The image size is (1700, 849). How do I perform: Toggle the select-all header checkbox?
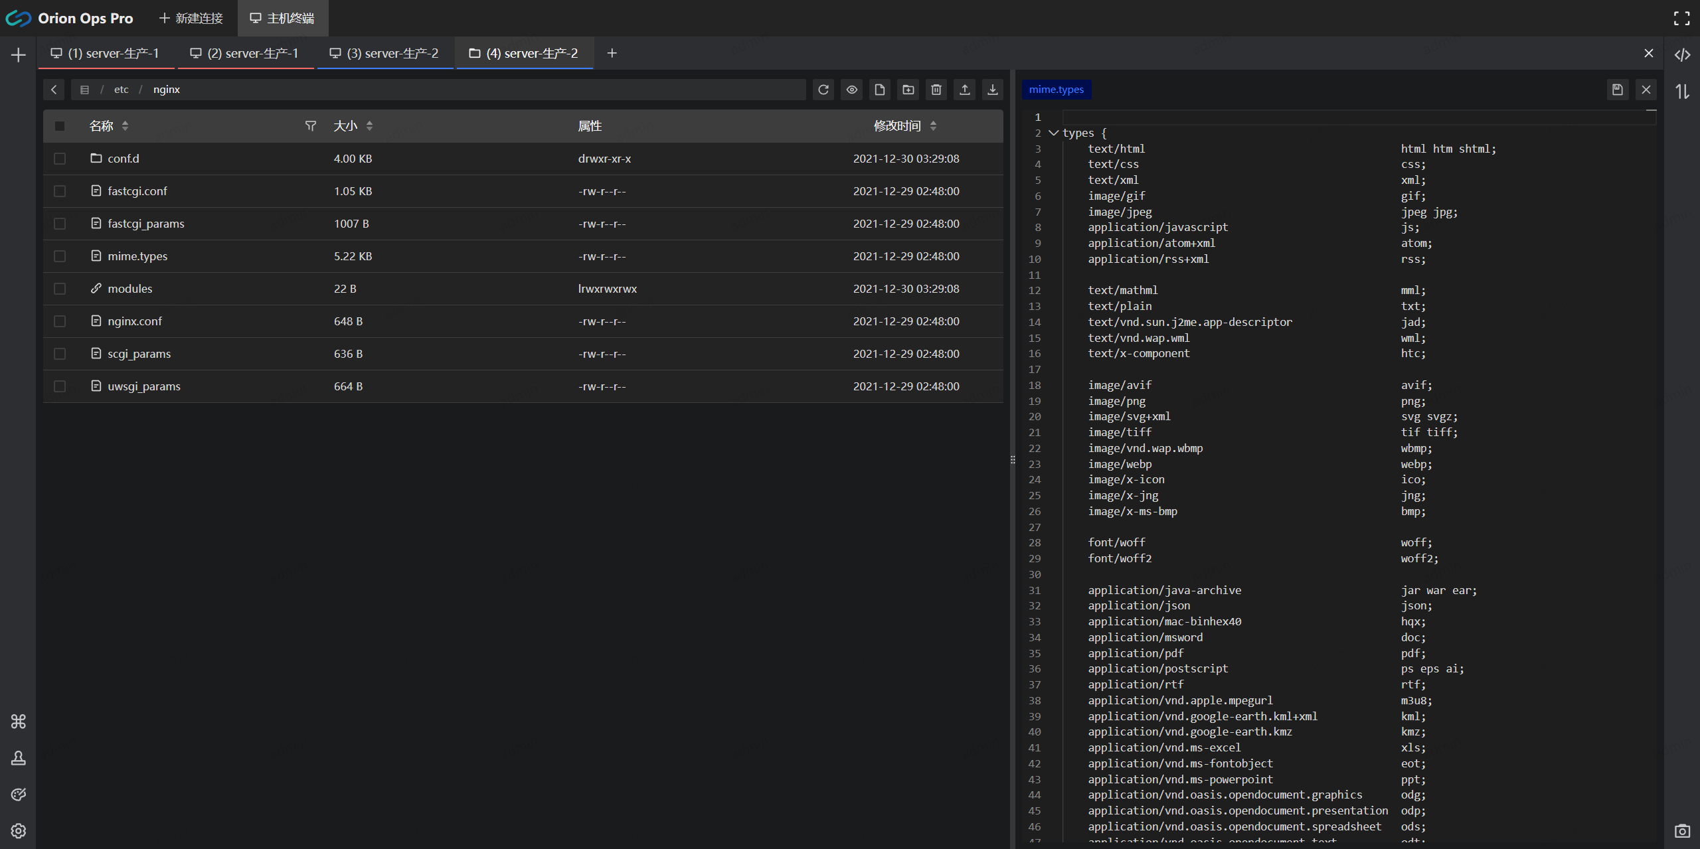tap(60, 126)
